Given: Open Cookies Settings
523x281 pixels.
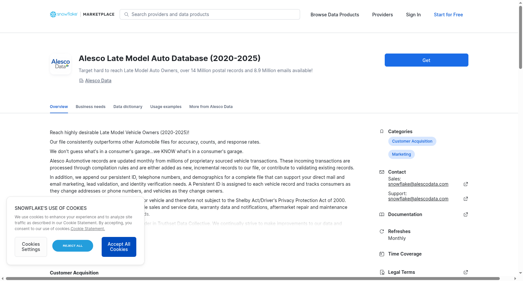Looking at the screenshot, I should coord(31,247).
